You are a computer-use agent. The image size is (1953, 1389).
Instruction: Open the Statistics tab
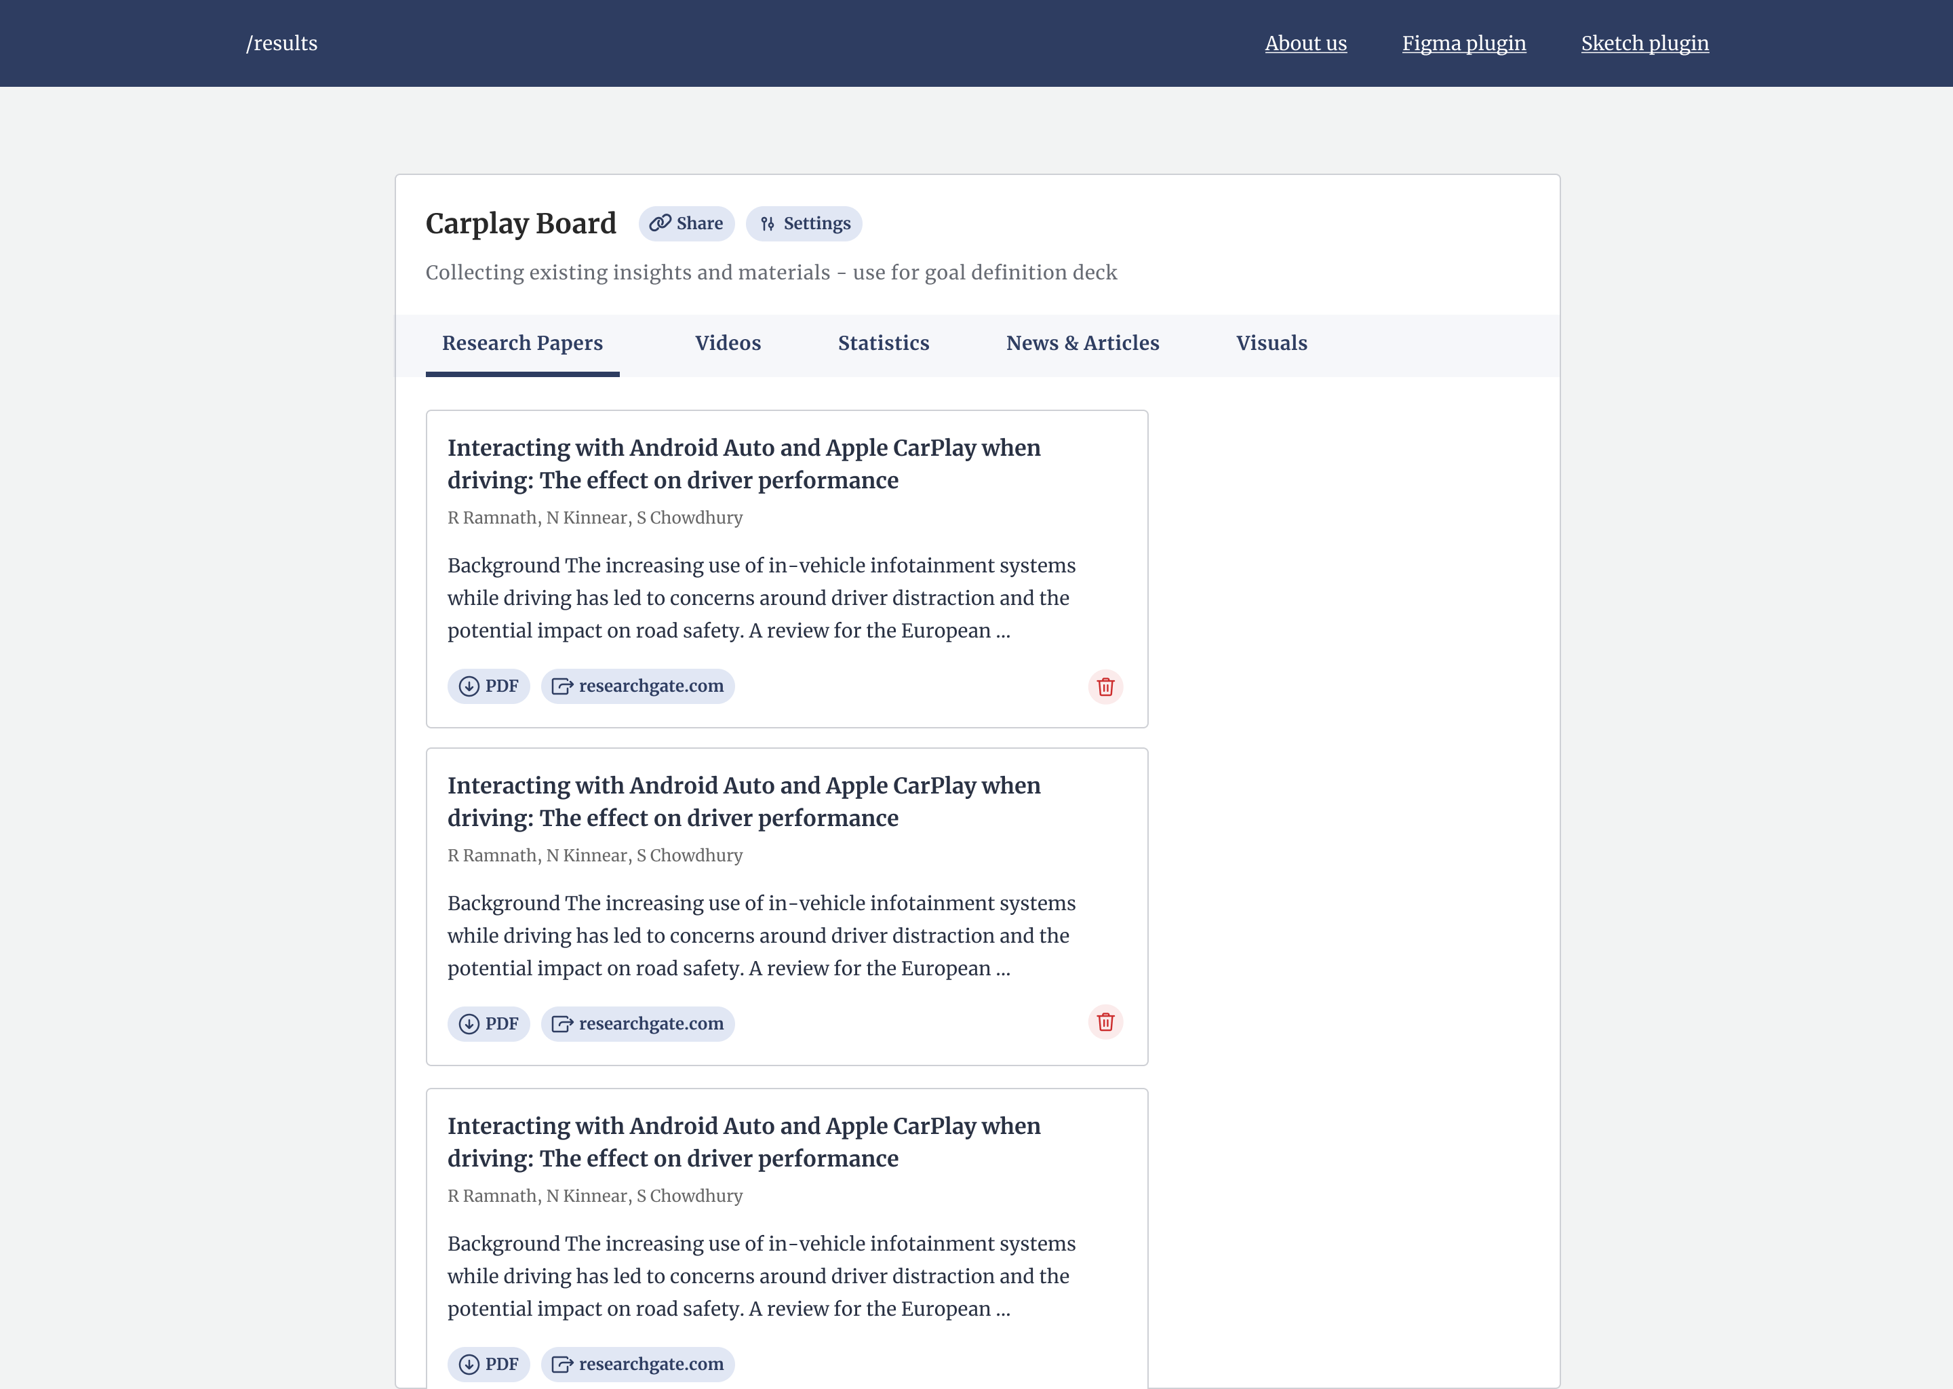click(x=884, y=343)
